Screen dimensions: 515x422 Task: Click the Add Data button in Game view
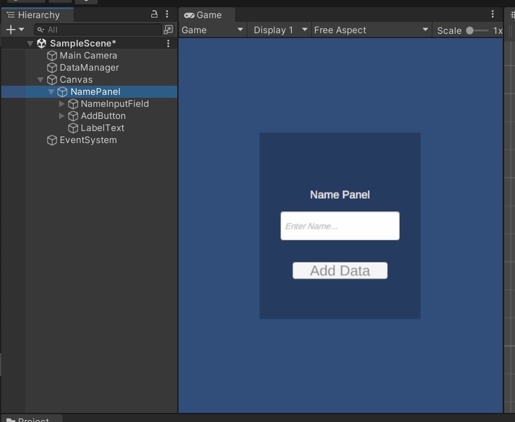pyautogui.click(x=340, y=270)
